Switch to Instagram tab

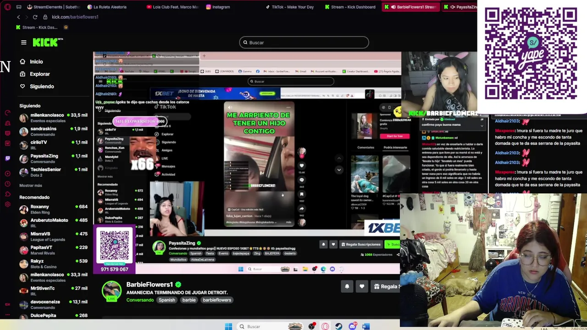tap(218, 7)
